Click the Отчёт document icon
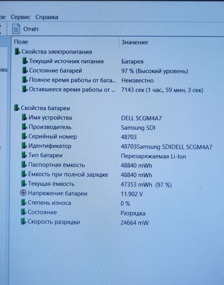 (16, 29)
